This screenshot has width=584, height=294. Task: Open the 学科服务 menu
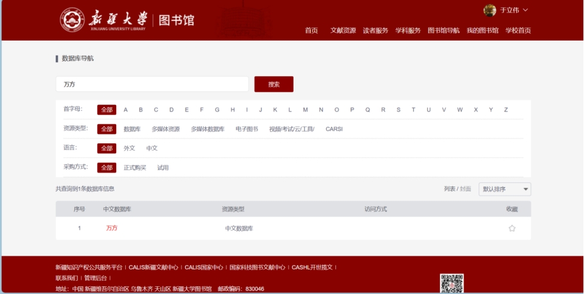coord(408,30)
